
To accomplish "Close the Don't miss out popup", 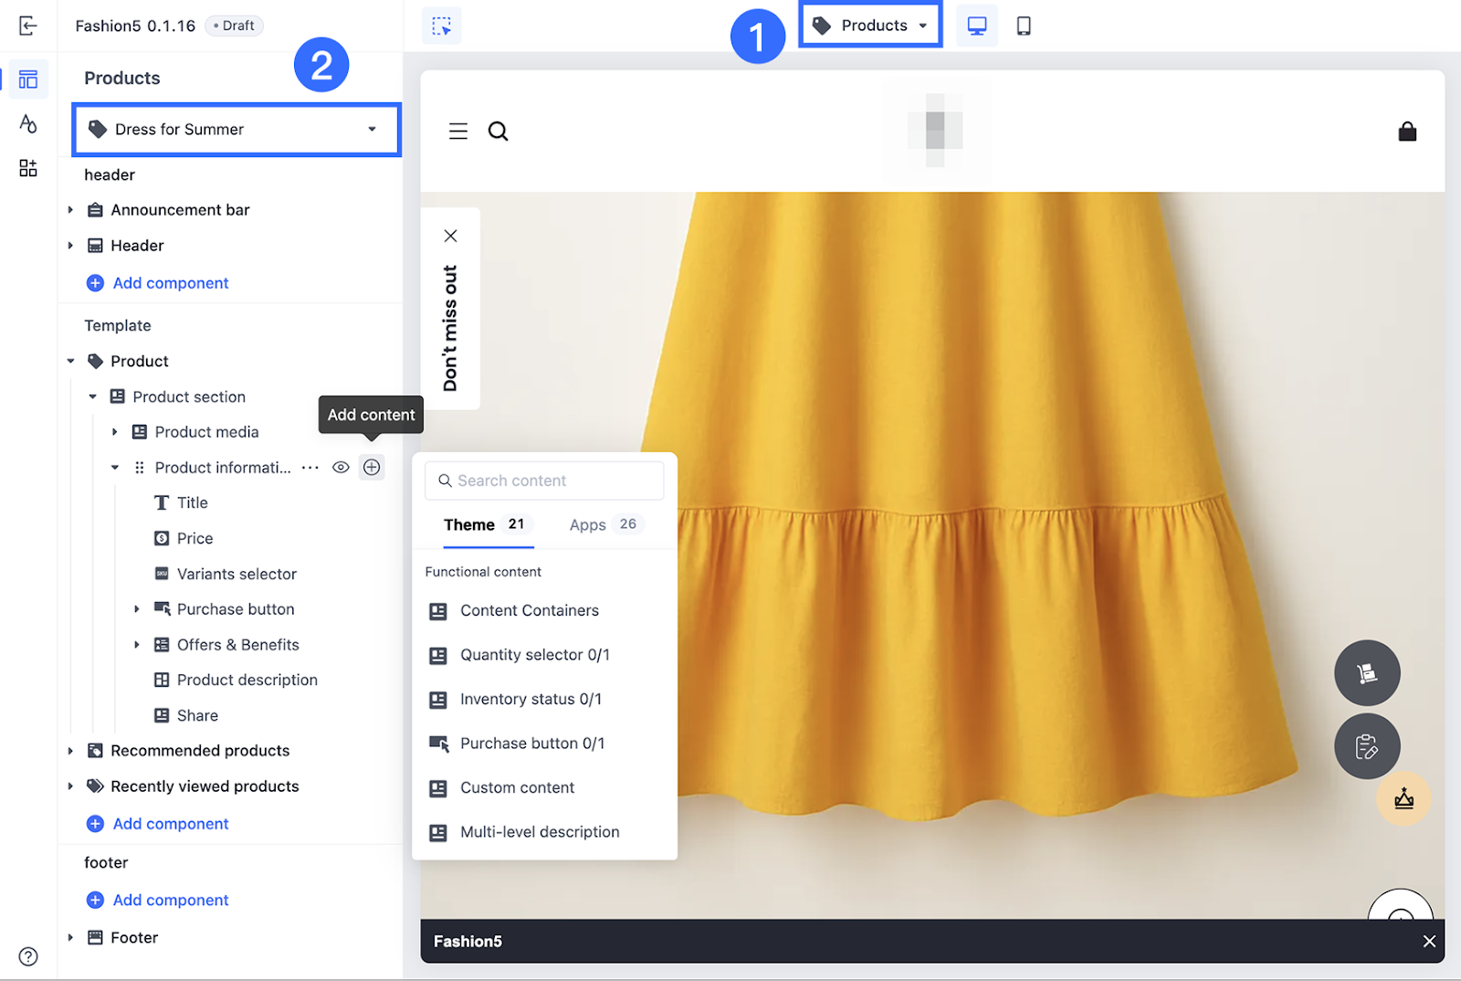I will click(x=450, y=236).
